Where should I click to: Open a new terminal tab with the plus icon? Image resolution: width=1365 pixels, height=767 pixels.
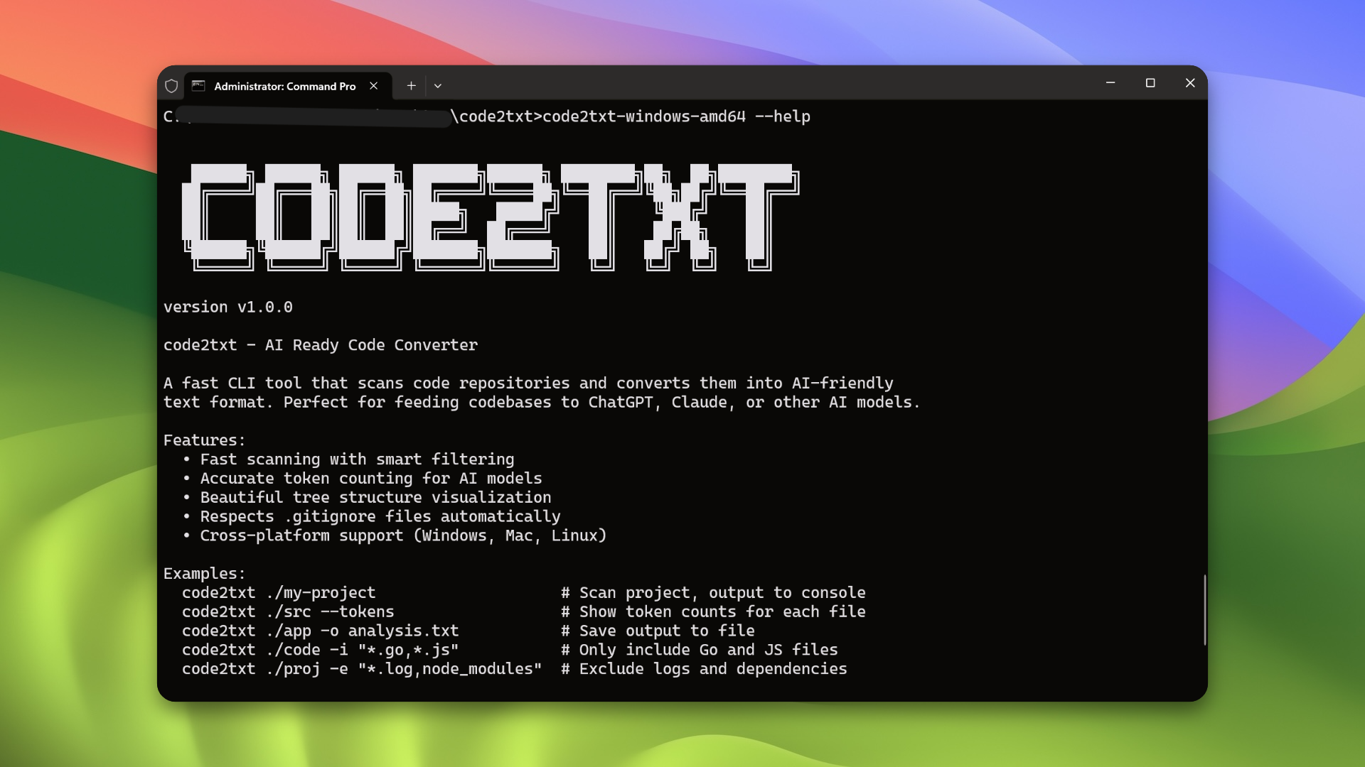pos(411,85)
